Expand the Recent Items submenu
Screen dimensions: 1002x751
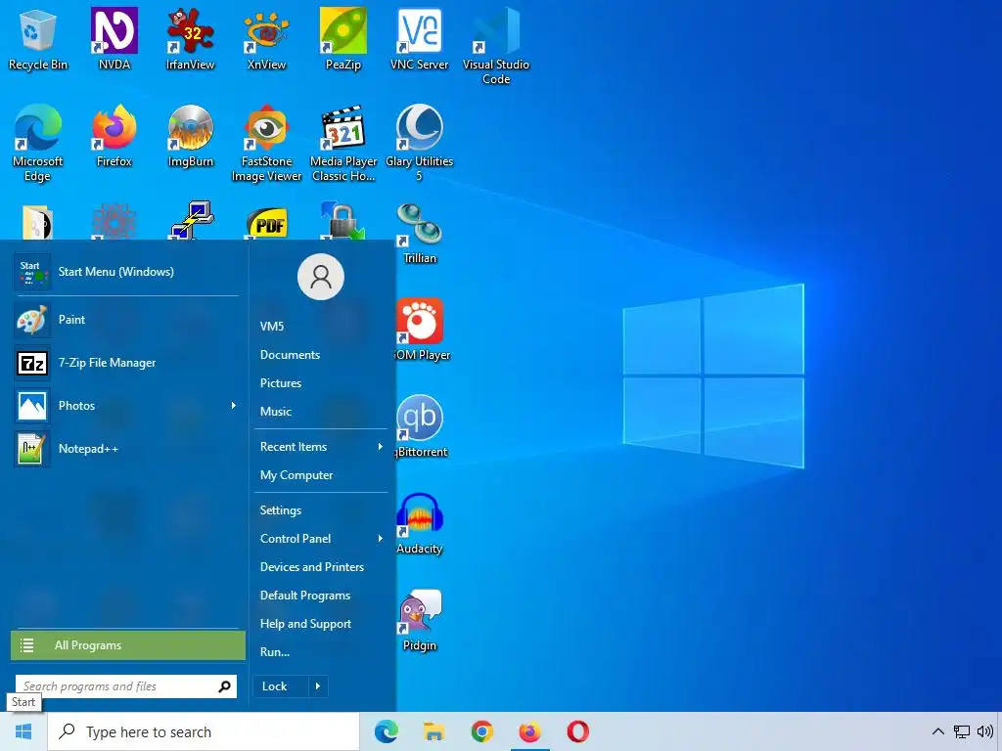pos(381,446)
